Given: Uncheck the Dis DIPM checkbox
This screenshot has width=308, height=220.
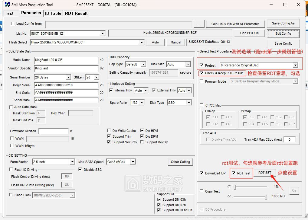Looking at the screenshot, I should pos(142,136).
